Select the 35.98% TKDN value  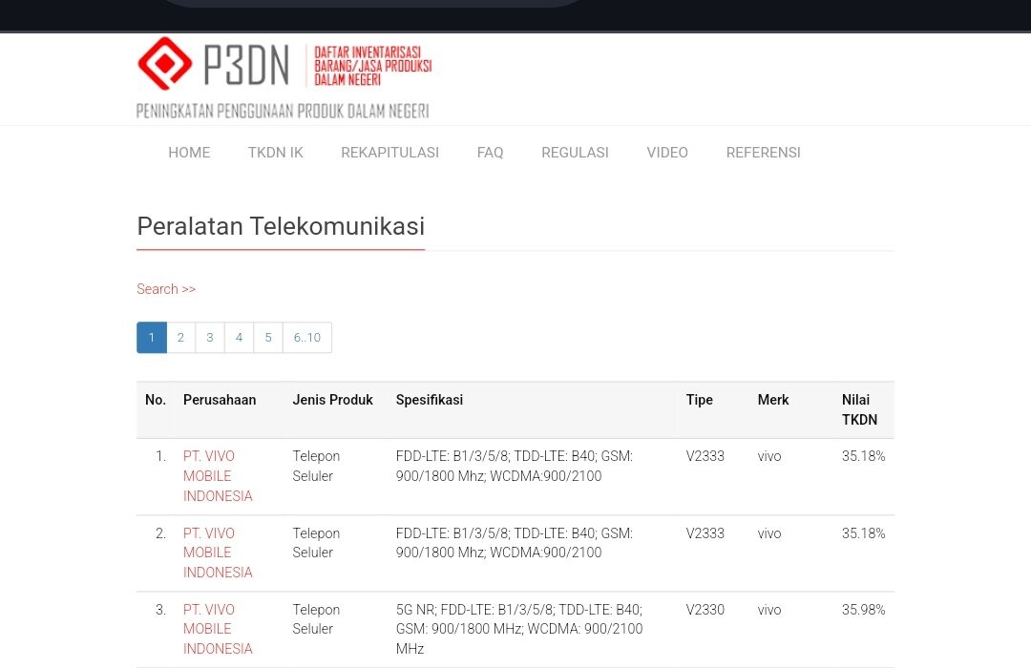point(863,610)
